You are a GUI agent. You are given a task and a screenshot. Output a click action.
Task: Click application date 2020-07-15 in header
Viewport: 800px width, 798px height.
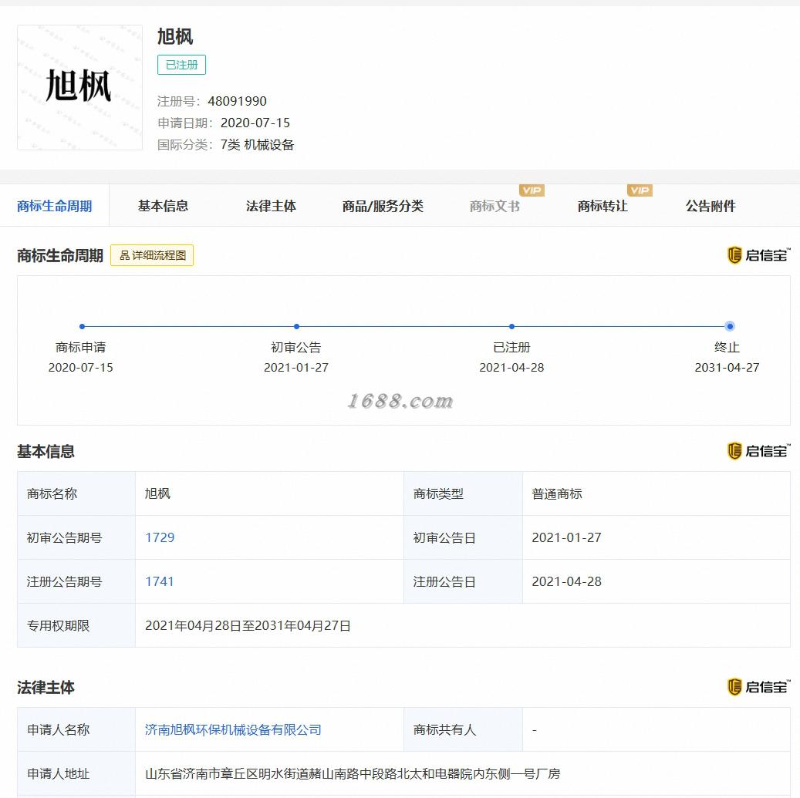(x=255, y=123)
